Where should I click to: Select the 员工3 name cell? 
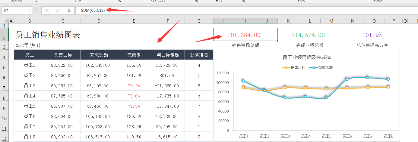(x=30, y=86)
